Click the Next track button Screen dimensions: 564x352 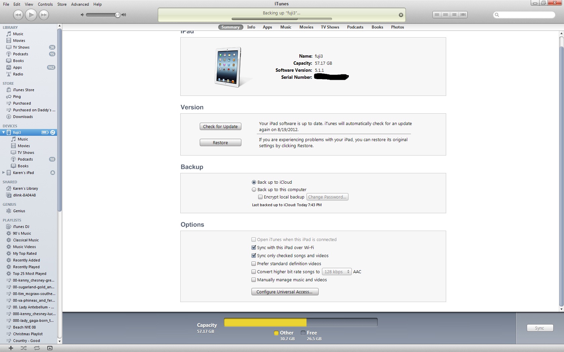(x=44, y=15)
